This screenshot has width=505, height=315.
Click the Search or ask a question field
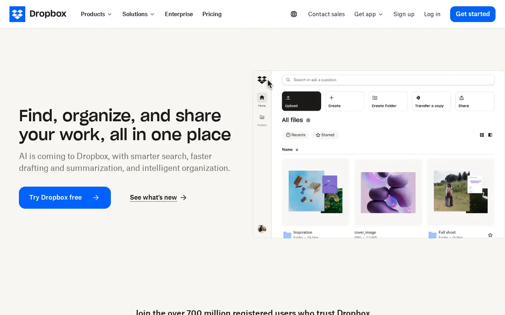(x=388, y=80)
